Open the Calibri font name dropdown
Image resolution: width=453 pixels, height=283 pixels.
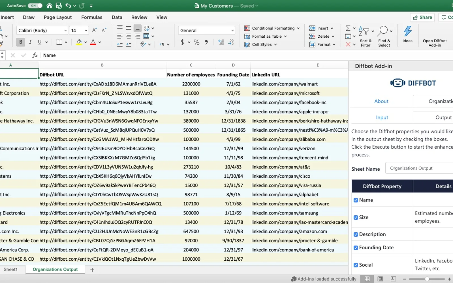pyautogui.click(x=65, y=31)
